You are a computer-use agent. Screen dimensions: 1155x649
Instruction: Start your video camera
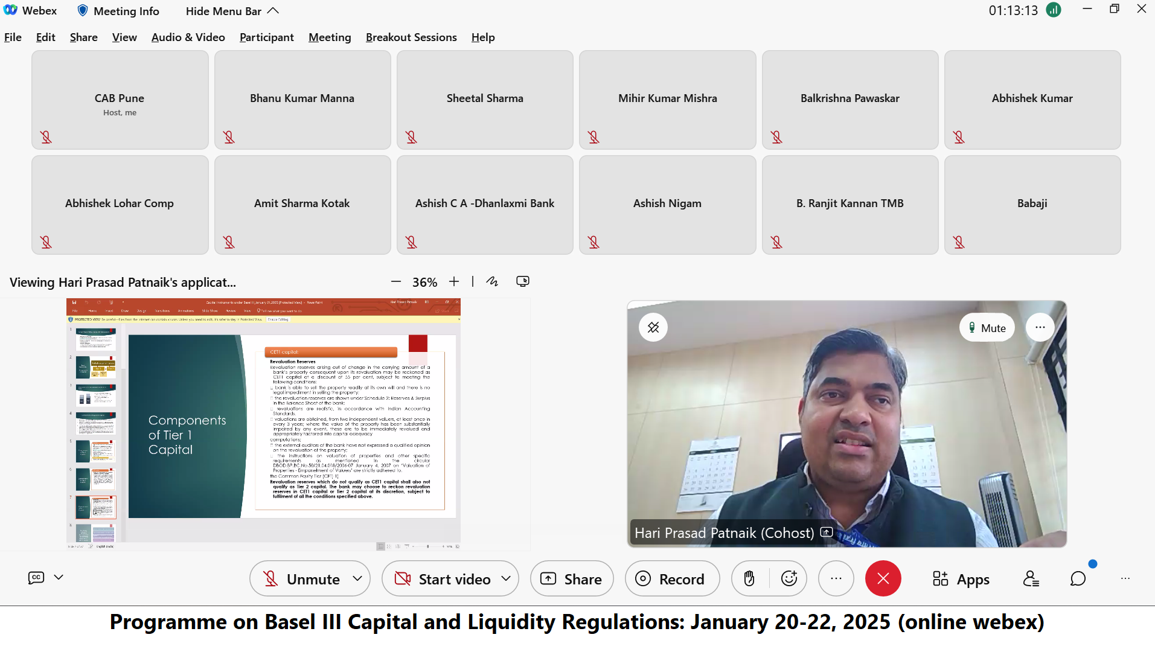443,578
